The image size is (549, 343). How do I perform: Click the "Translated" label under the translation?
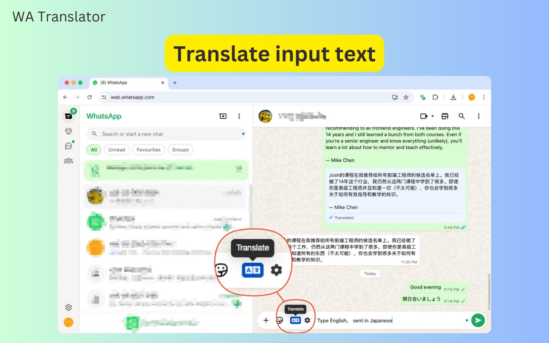pyautogui.click(x=344, y=218)
